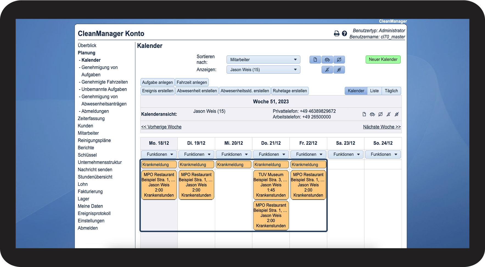Click crossed-out person icon in Kalenderansicht row
This screenshot has width=485, height=267.
388,114
